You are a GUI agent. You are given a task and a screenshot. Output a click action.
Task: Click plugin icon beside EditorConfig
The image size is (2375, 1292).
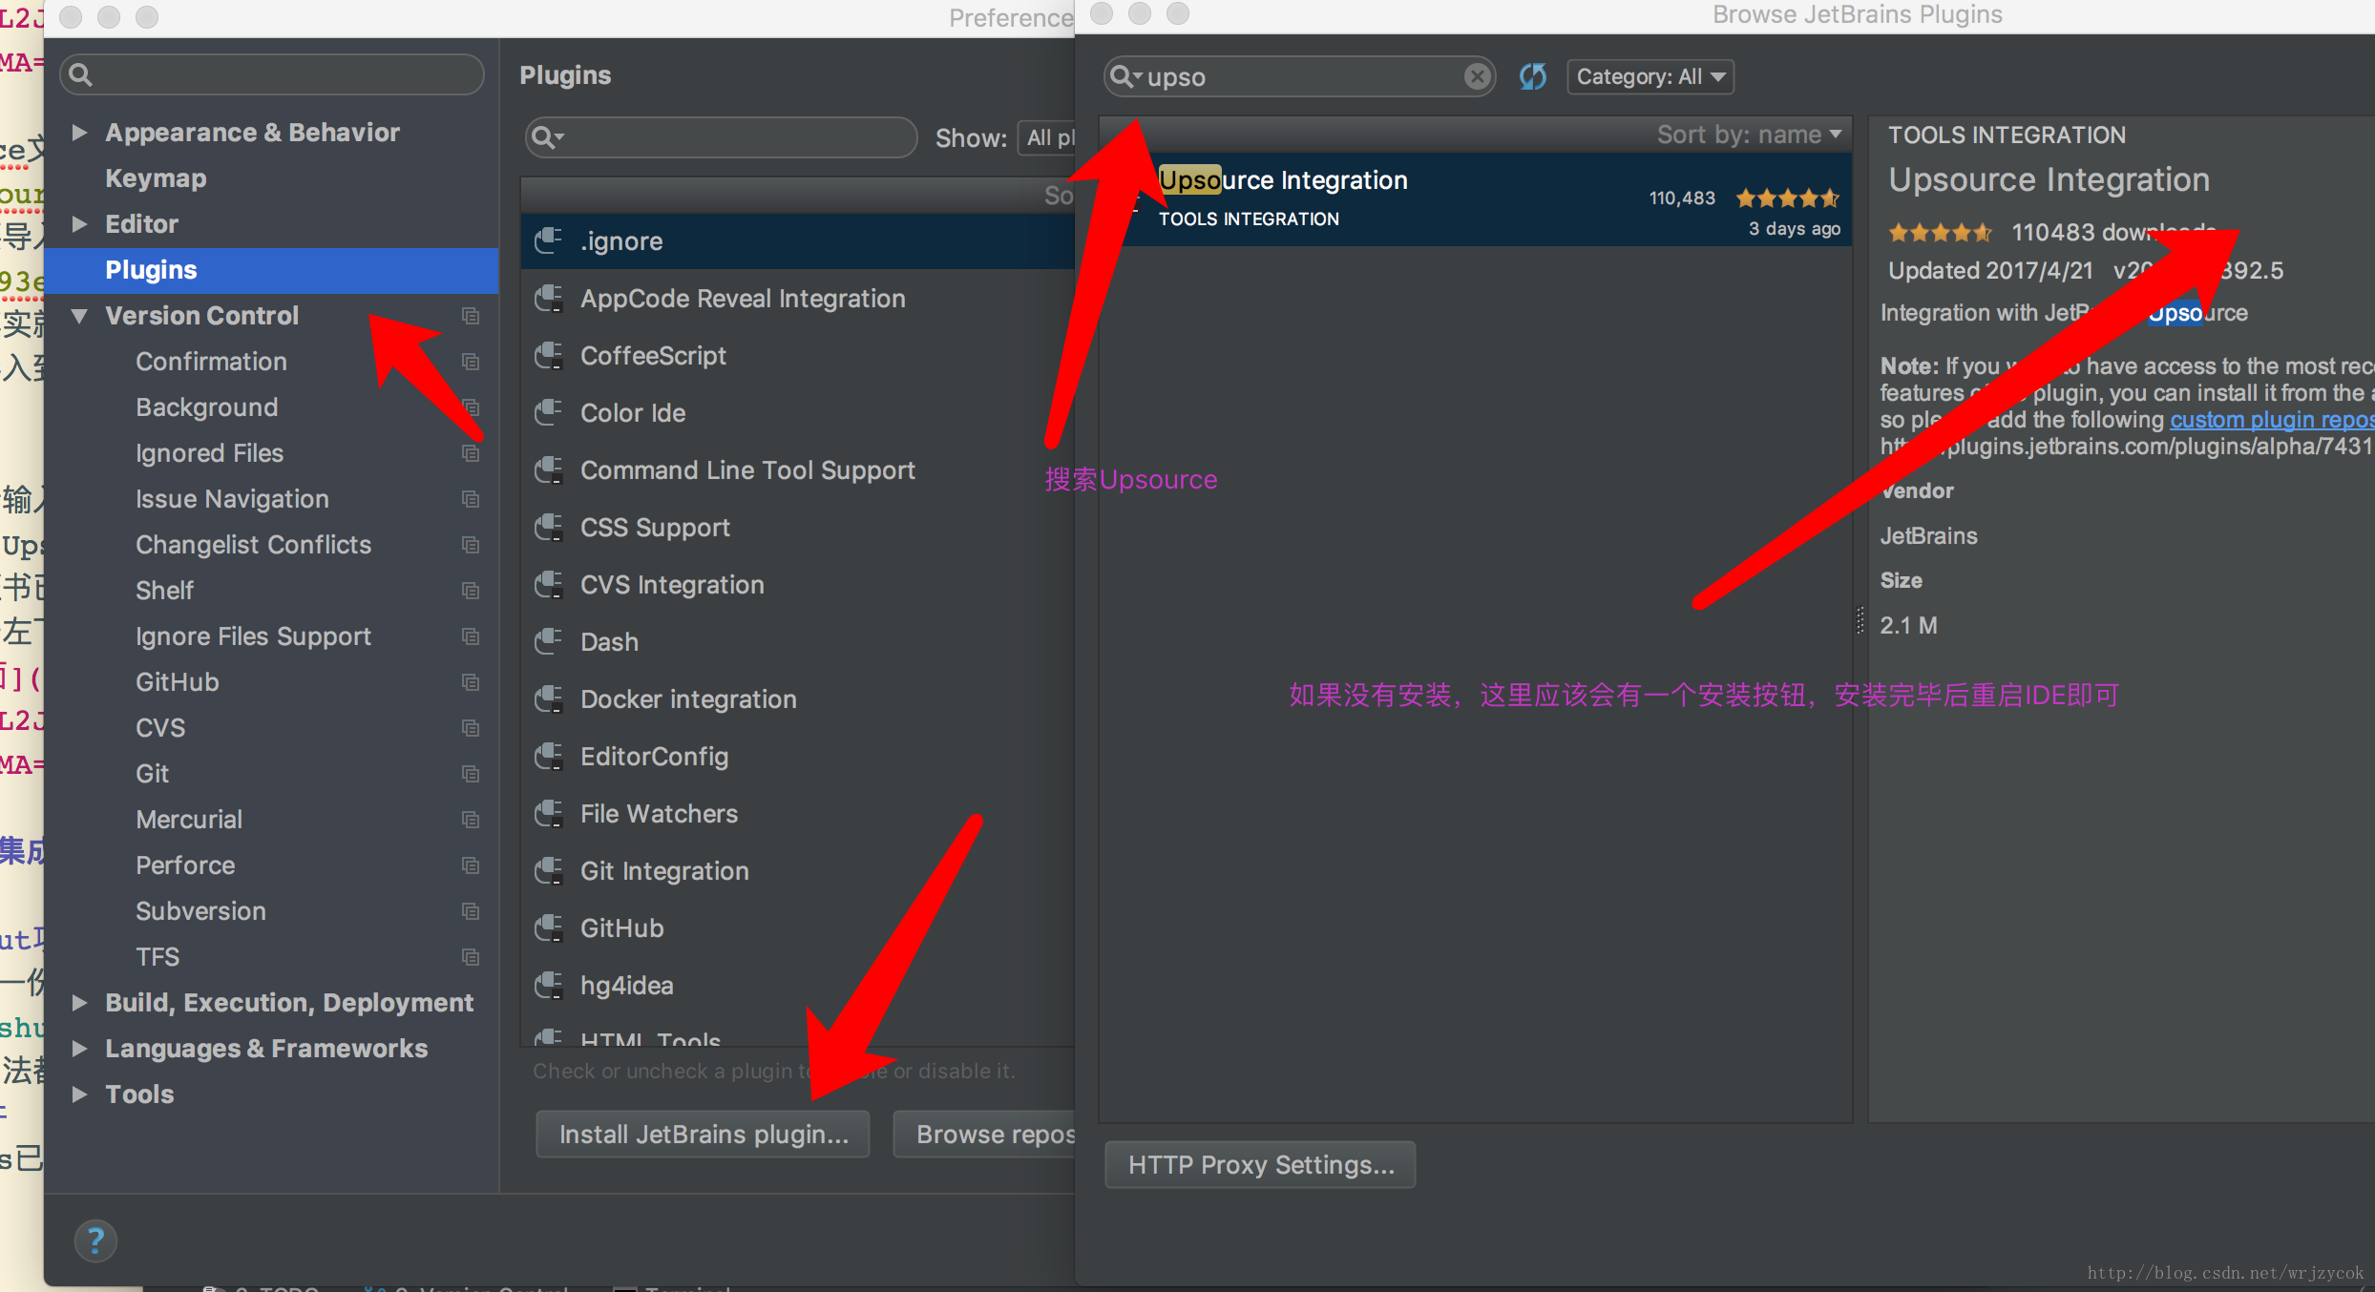[x=549, y=756]
